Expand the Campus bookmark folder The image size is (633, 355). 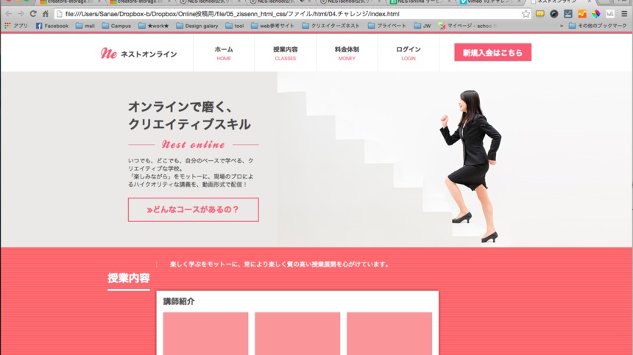[x=116, y=26]
